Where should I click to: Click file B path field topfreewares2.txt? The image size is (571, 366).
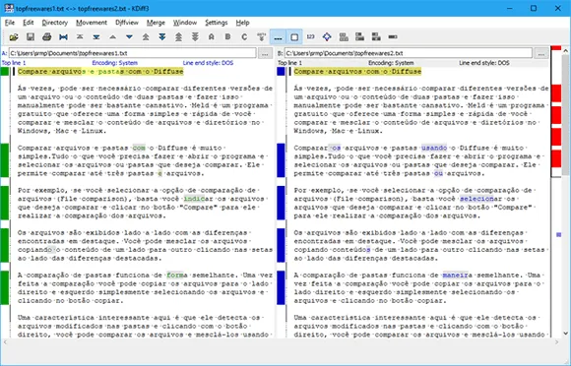coord(409,53)
